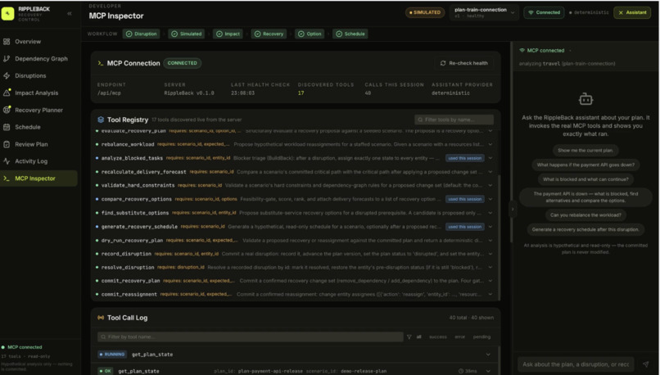The image size is (660, 375).
Task: Open Schedule from the sidebar
Action: (28, 127)
